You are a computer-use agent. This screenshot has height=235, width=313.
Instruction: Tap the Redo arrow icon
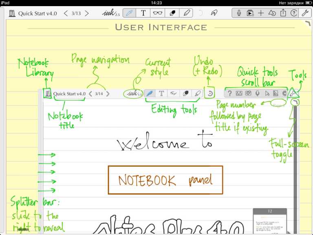pos(214,13)
